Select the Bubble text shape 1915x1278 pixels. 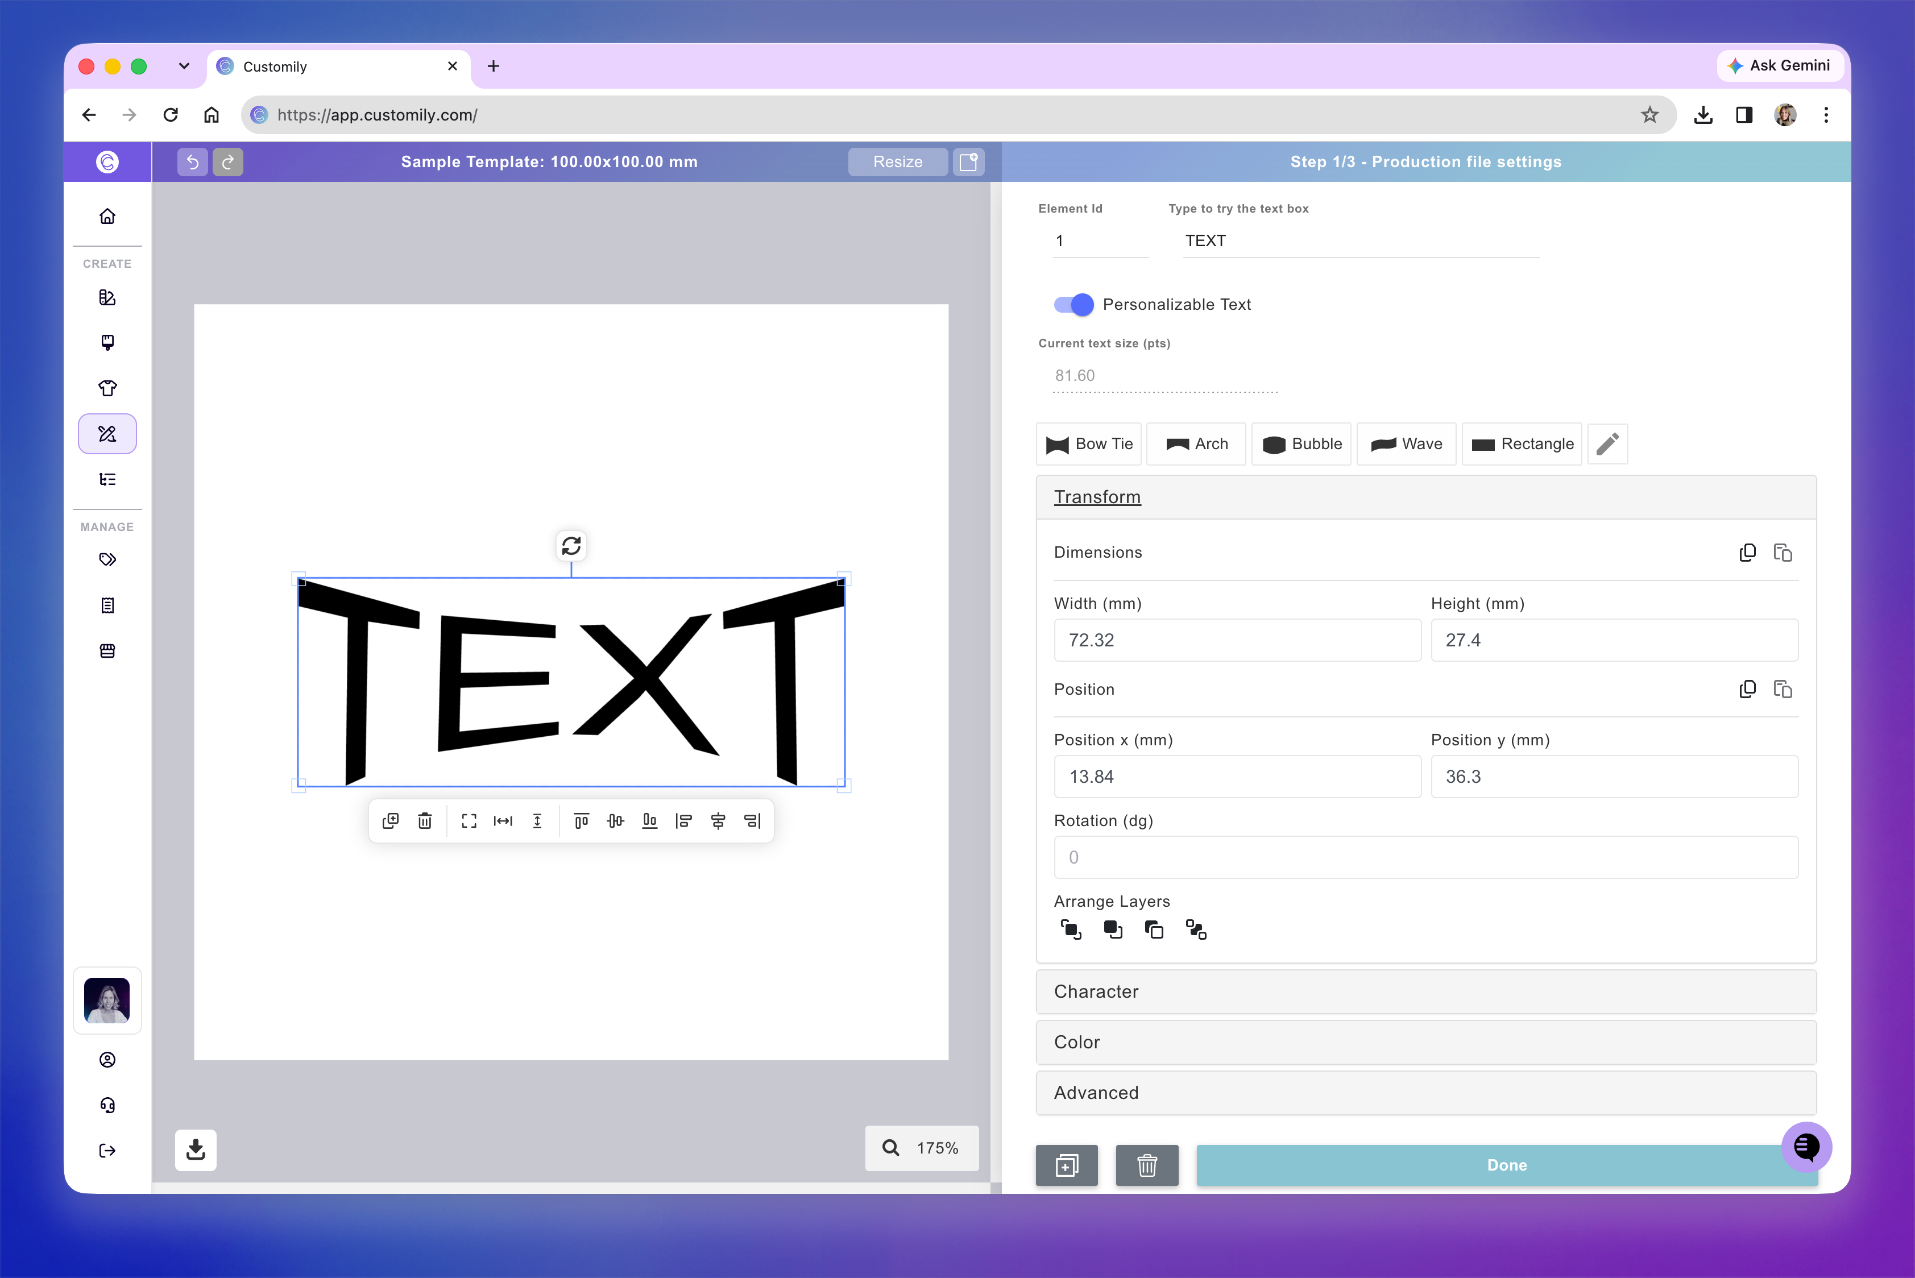point(1301,444)
